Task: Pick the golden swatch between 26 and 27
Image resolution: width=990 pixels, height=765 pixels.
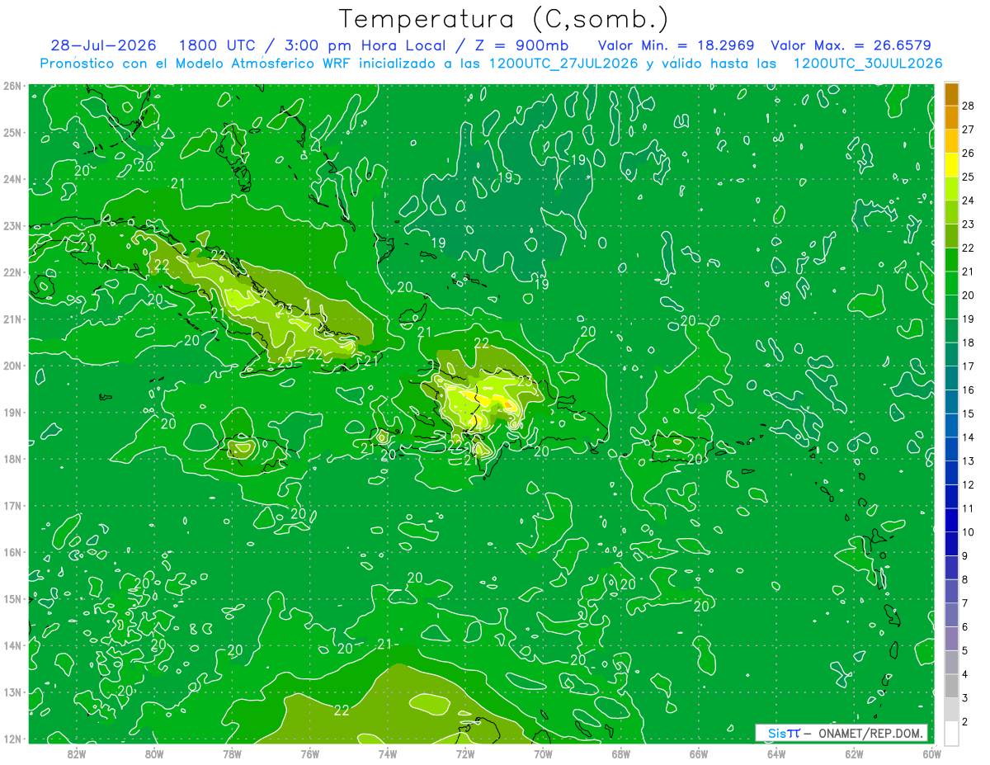Action: 951,141
